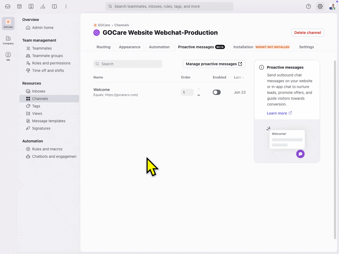The height and width of the screenshot is (254, 339).
Task: Click the Welcome order number field
Action: coord(187,92)
